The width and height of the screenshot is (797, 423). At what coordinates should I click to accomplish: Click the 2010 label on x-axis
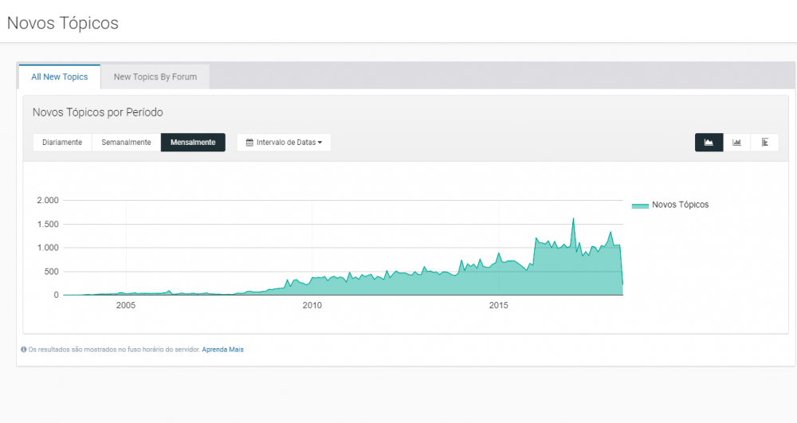[x=312, y=305]
